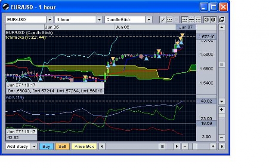This screenshot has width=269, height=168.
Task: Click the 1 hour timeframe field
Action: (x=75, y=20)
